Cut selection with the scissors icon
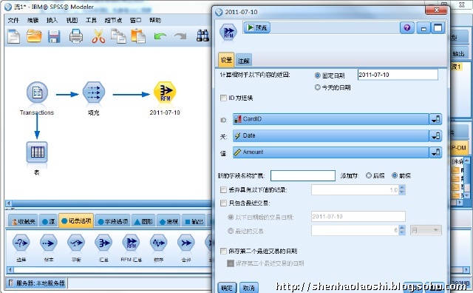This screenshot has height=293, width=473. (98, 36)
